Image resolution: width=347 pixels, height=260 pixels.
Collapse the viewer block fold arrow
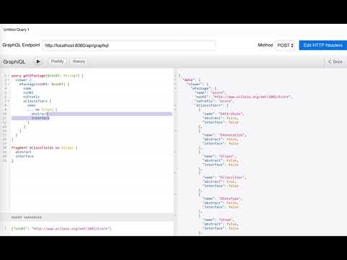(9, 80)
